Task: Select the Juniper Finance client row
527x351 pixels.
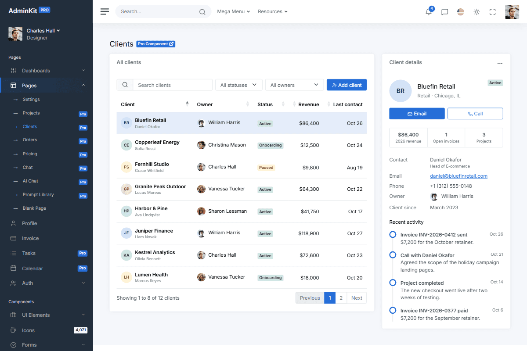Action: point(242,233)
